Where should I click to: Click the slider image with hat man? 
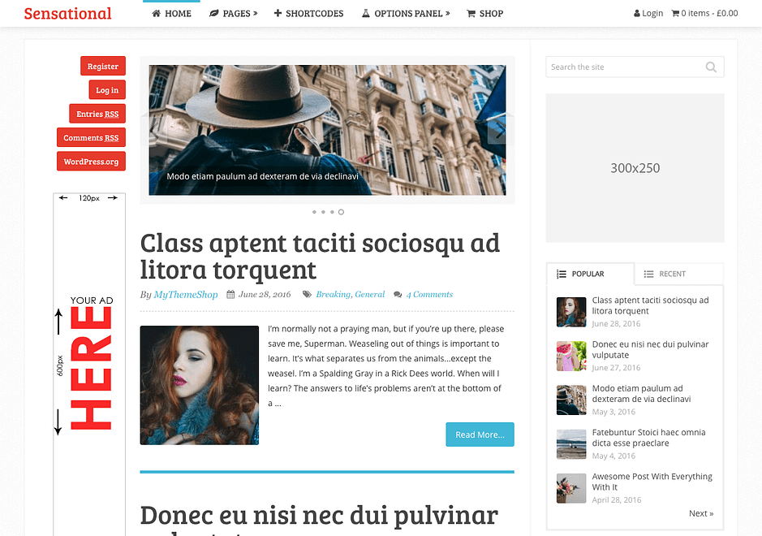(327, 130)
